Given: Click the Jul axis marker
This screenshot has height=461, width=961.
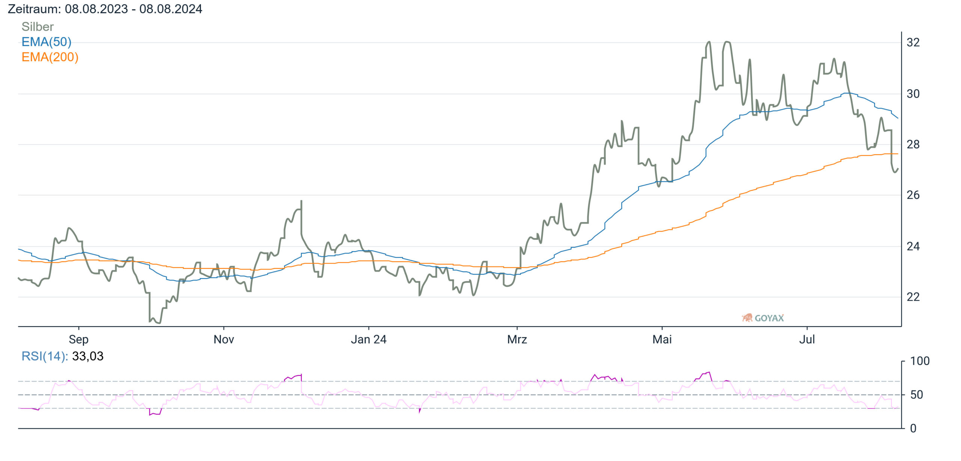Looking at the screenshot, I should [x=807, y=339].
